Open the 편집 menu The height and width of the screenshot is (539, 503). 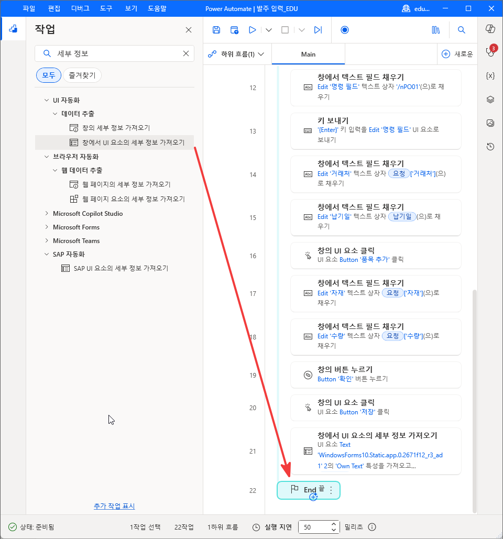coord(54,8)
